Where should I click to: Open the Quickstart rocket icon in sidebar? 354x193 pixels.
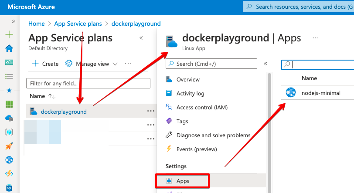click(9, 146)
